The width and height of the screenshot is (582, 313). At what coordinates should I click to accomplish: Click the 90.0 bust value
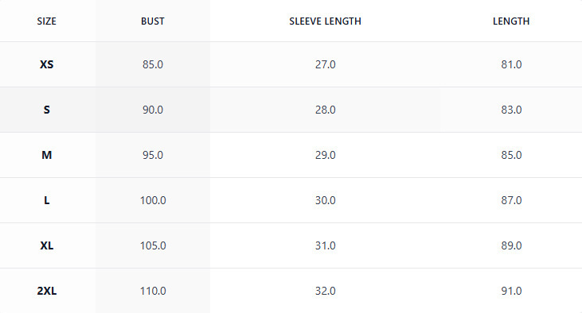[153, 110]
